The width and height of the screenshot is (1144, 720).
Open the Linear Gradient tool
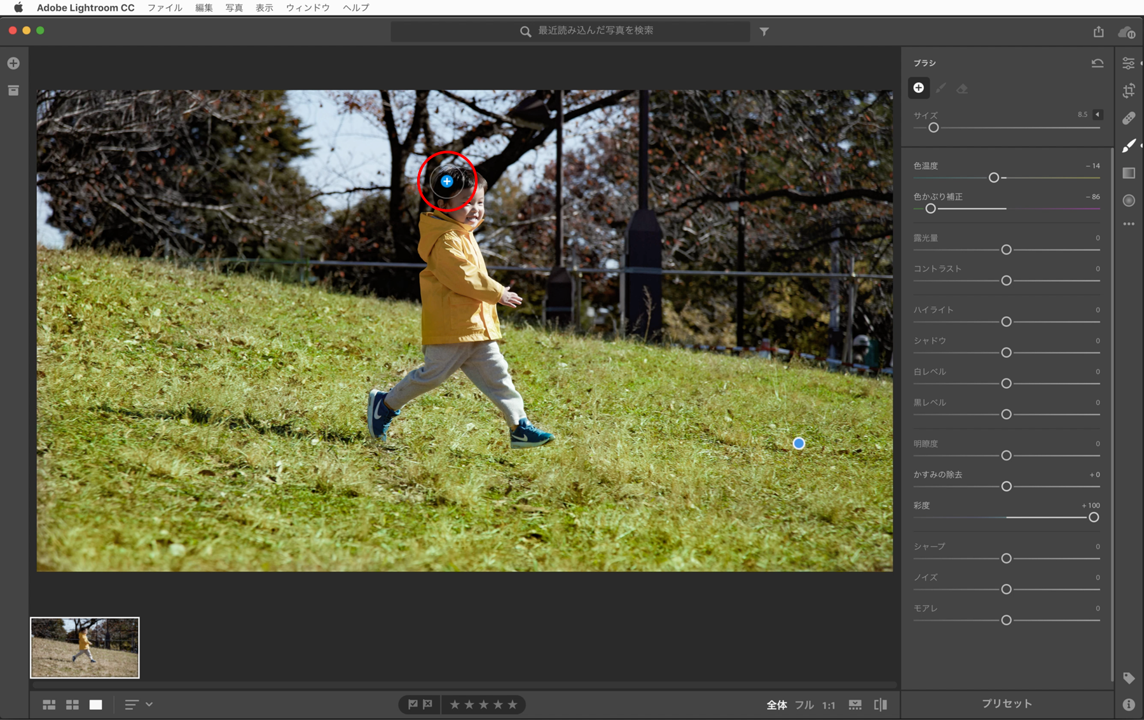(1129, 173)
